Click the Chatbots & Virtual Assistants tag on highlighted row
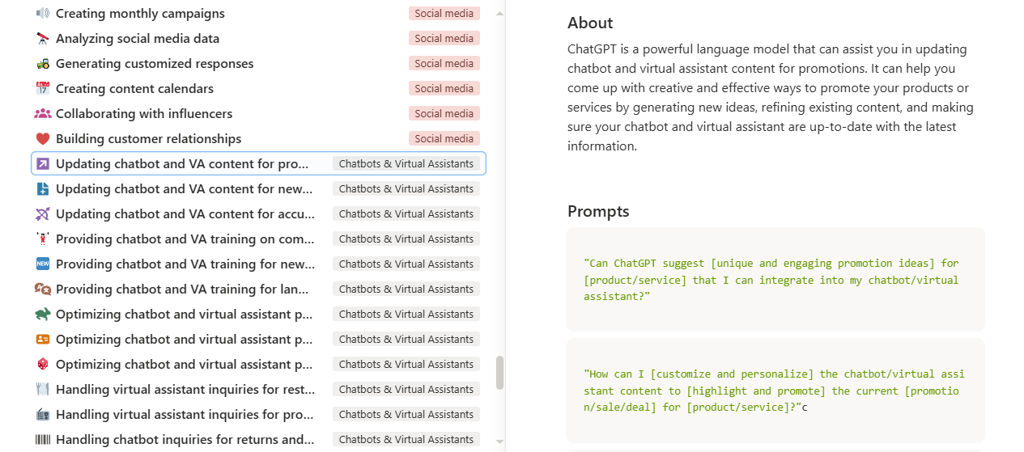Viewport: 1024px width, 452px height. pyautogui.click(x=406, y=164)
